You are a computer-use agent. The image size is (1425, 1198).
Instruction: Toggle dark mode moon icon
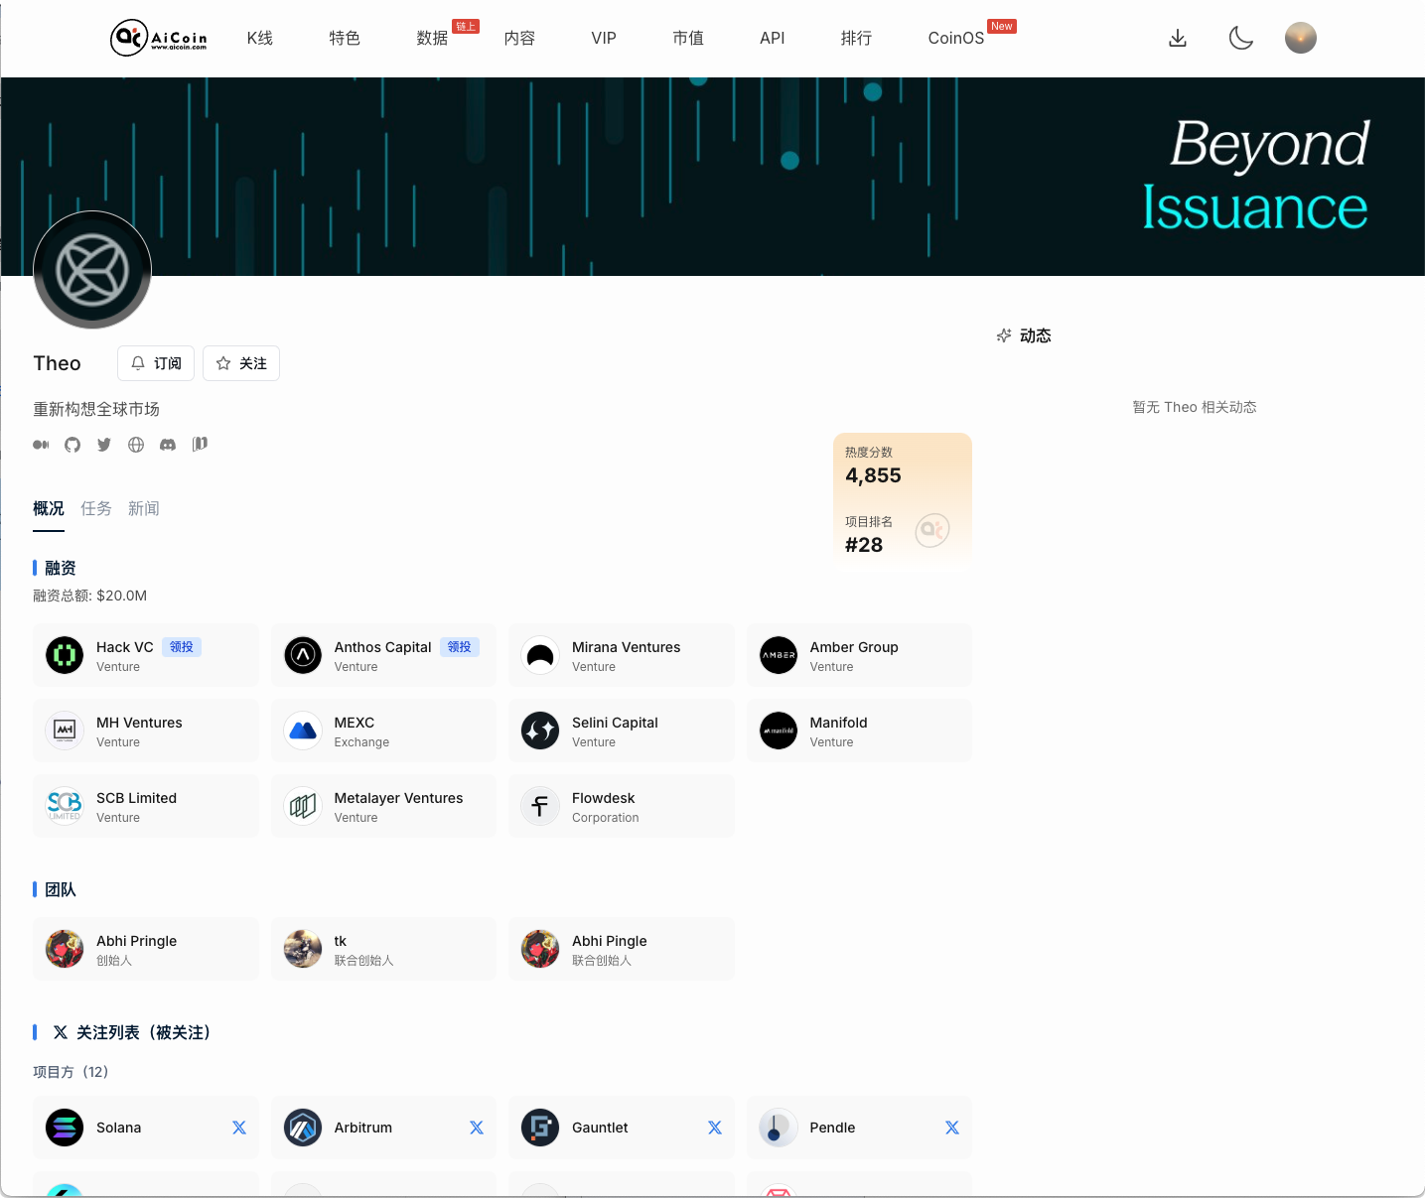point(1240,38)
